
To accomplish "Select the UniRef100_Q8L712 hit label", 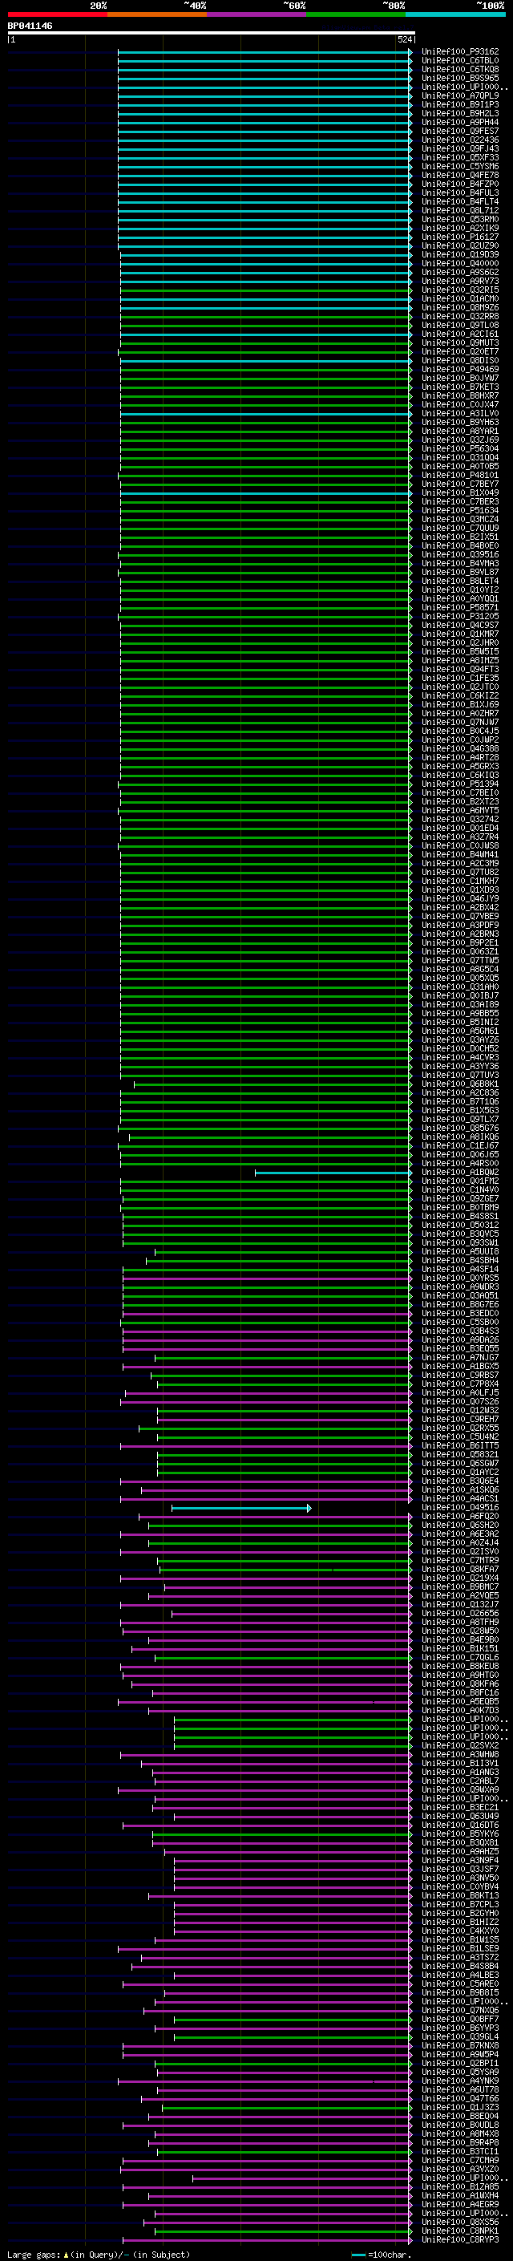I will [x=459, y=211].
